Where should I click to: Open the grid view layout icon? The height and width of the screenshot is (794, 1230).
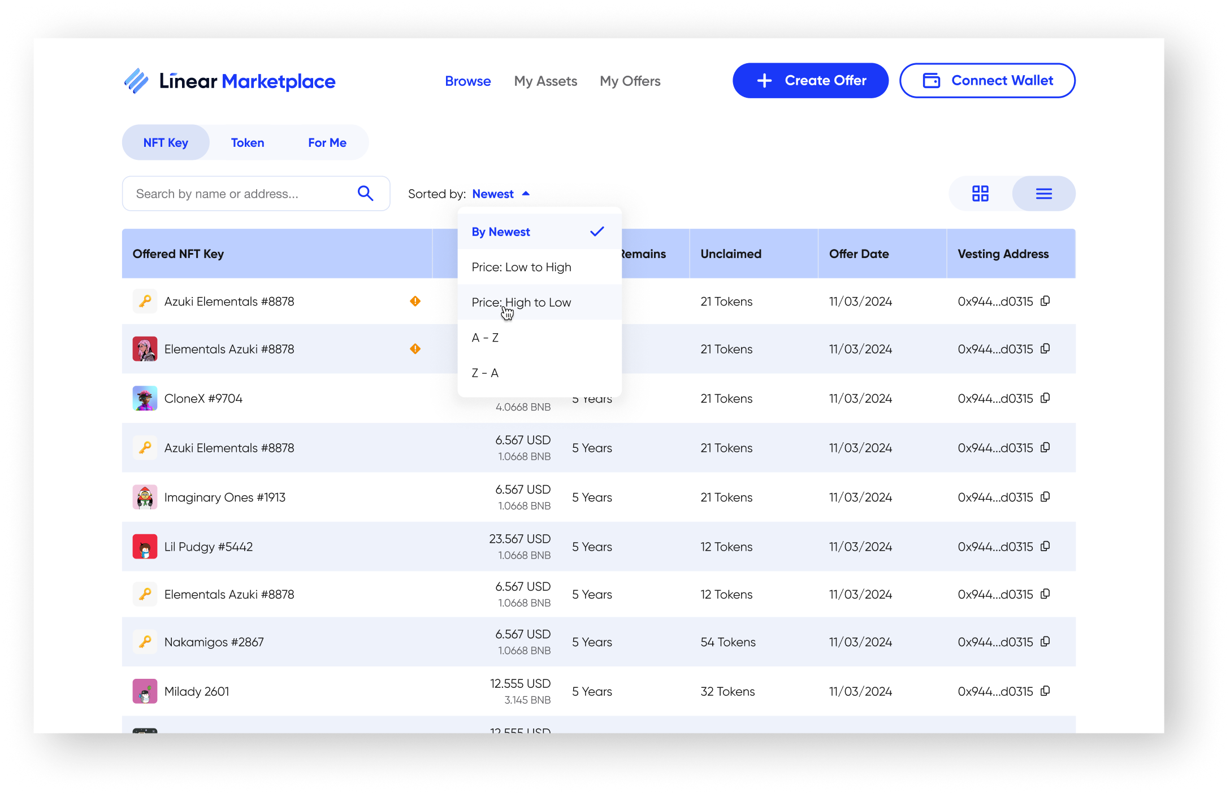[x=981, y=193]
